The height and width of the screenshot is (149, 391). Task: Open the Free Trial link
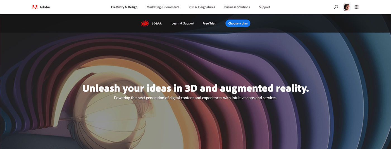[x=209, y=23]
